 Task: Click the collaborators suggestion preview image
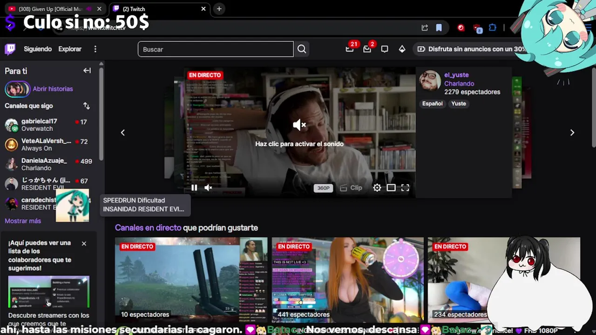tap(48, 292)
